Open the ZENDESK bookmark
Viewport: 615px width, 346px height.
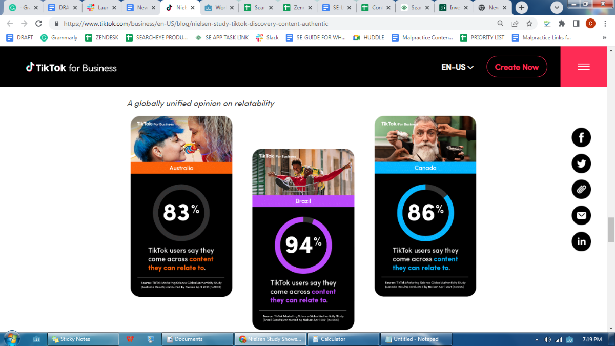[101, 37]
